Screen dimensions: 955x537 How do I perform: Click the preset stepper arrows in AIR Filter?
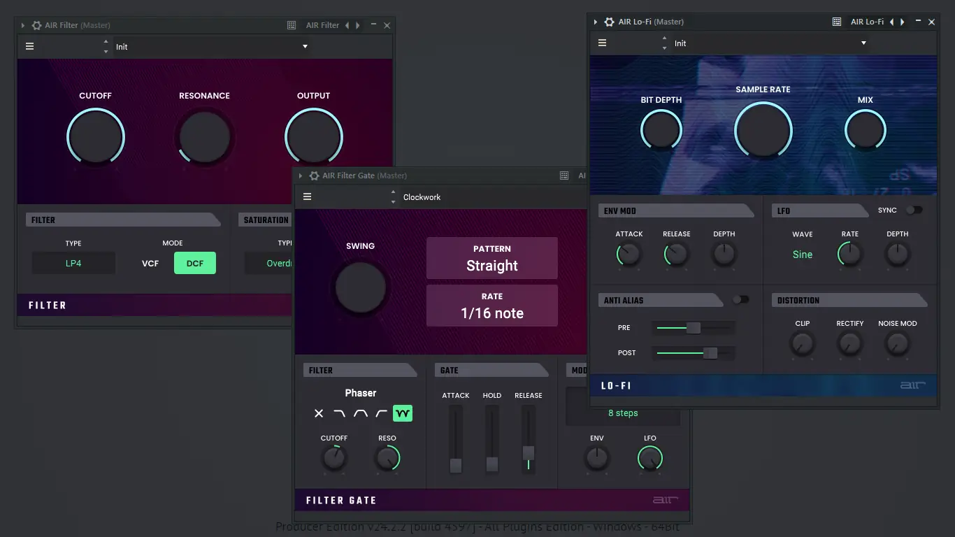[x=106, y=47]
